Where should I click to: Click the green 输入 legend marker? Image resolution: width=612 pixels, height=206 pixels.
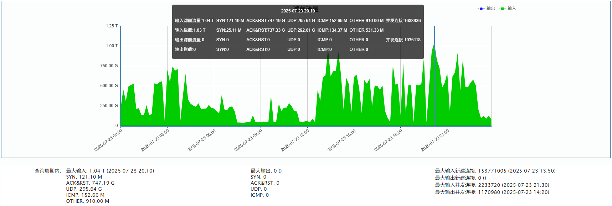pos(502,9)
